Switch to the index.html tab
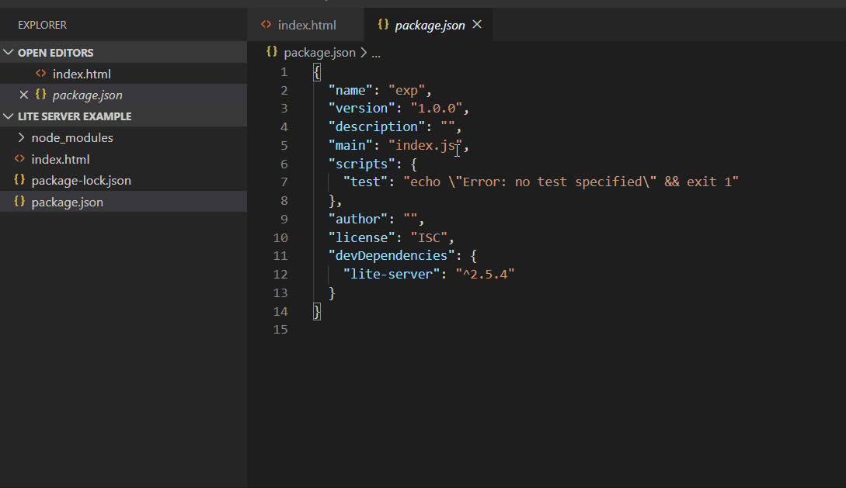846x488 pixels. pyautogui.click(x=307, y=25)
